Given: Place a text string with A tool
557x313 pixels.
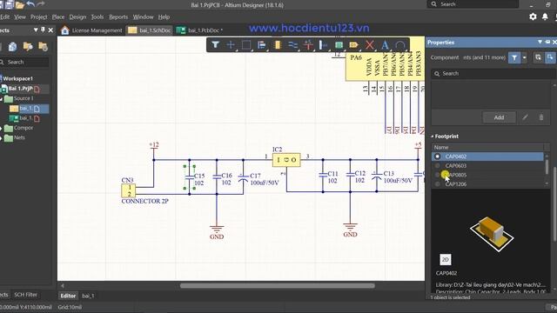Looking at the screenshot, I should pos(385,45).
